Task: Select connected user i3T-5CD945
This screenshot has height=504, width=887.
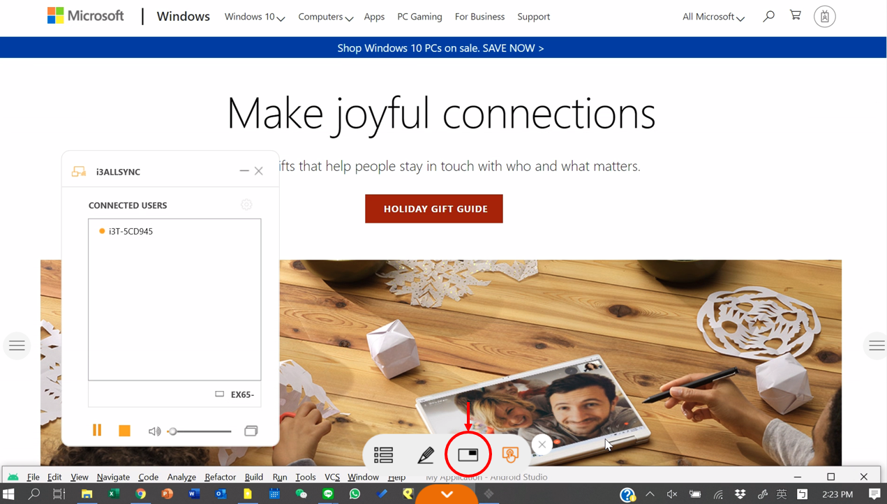Action: (x=131, y=231)
